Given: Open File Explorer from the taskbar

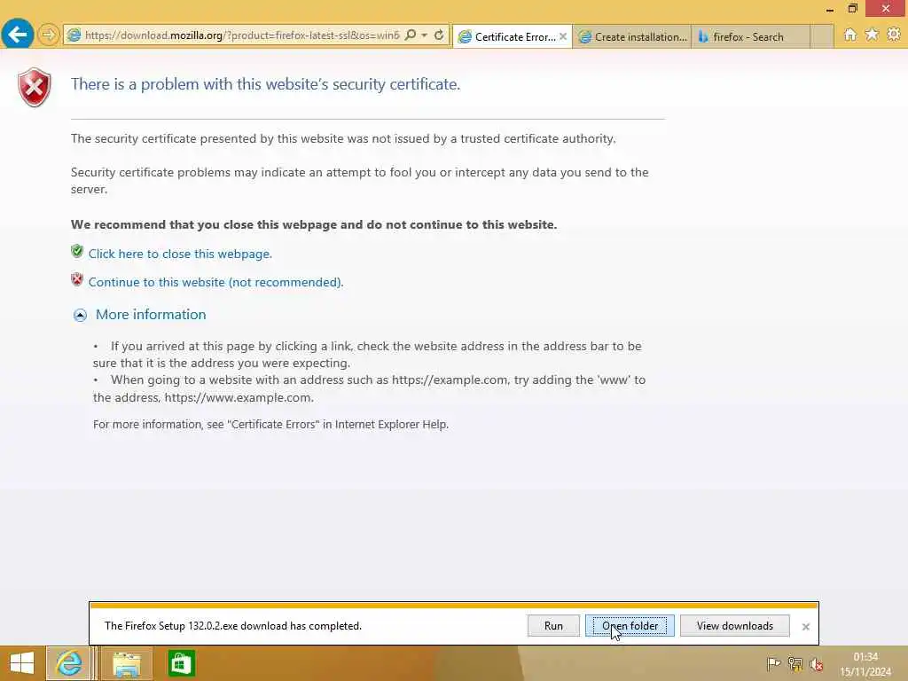Looking at the screenshot, I should (126, 663).
